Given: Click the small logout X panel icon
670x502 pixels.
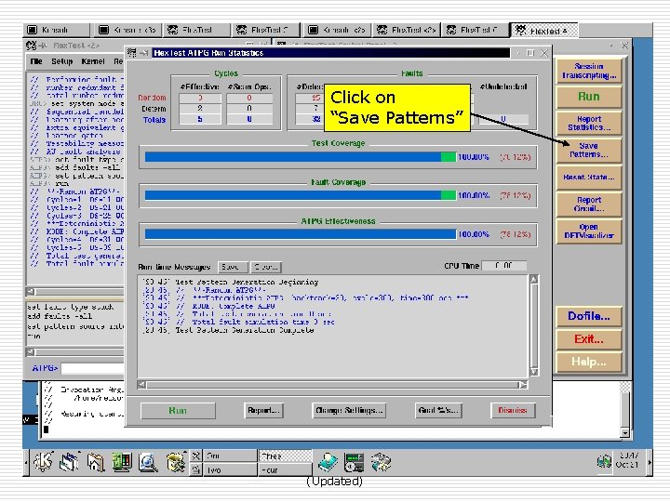Looking at the screenshot, I should point(195,456).
